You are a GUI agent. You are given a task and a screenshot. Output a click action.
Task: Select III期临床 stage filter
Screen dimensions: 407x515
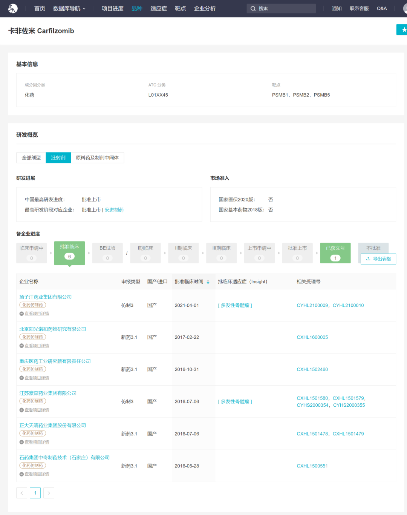221,253
